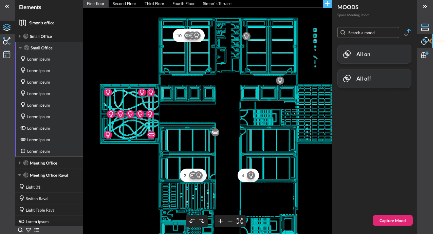Viewport: 445px width, 234px height.
Task: Add a new floor with plus button
Action: tap(327, 4)
